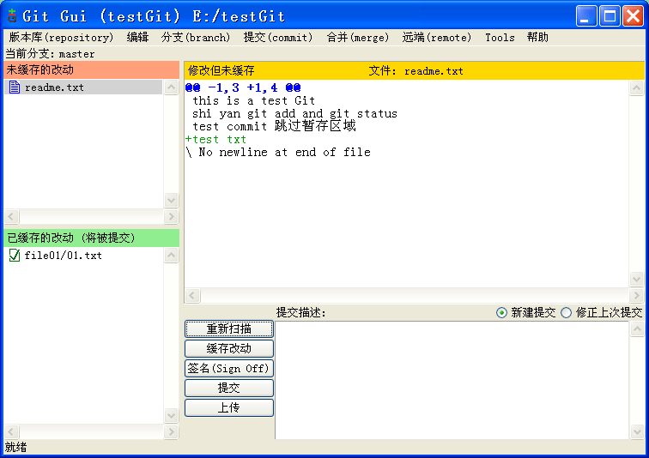Open the 远端(remote) menu

tap(437, 37)
